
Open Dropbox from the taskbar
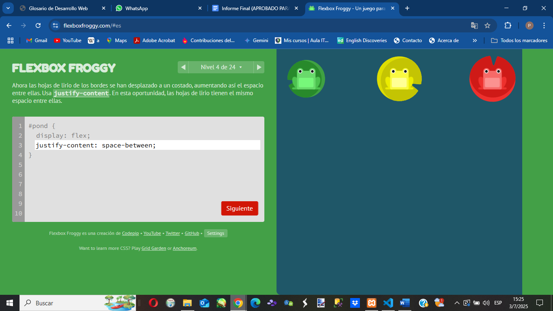point(355,303)
